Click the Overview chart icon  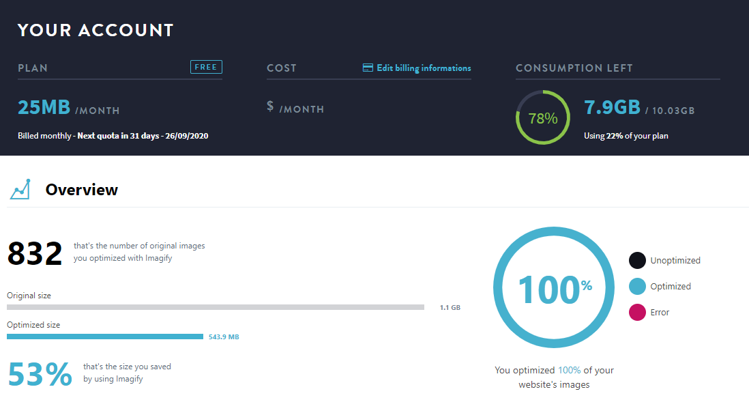click(20, 189)
